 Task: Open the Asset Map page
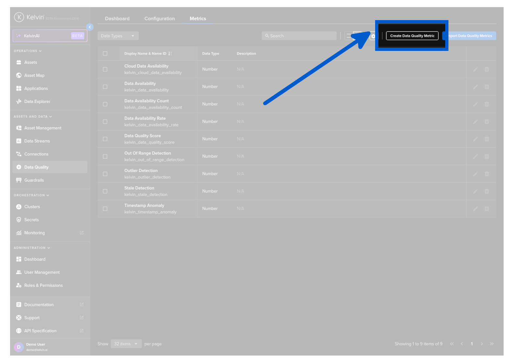click(x=34, y=76)
